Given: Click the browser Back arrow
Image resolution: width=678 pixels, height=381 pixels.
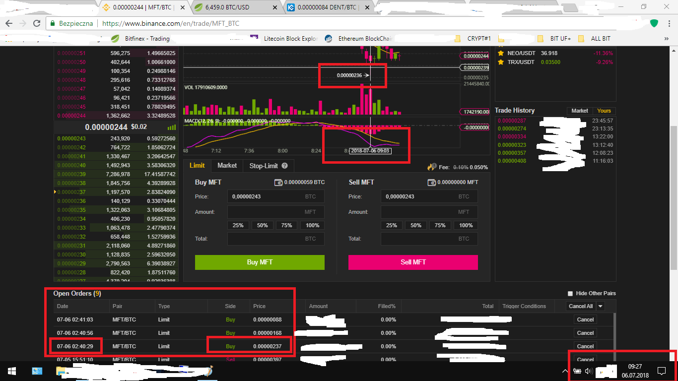Looking at the screenshot, I should 9,23.
